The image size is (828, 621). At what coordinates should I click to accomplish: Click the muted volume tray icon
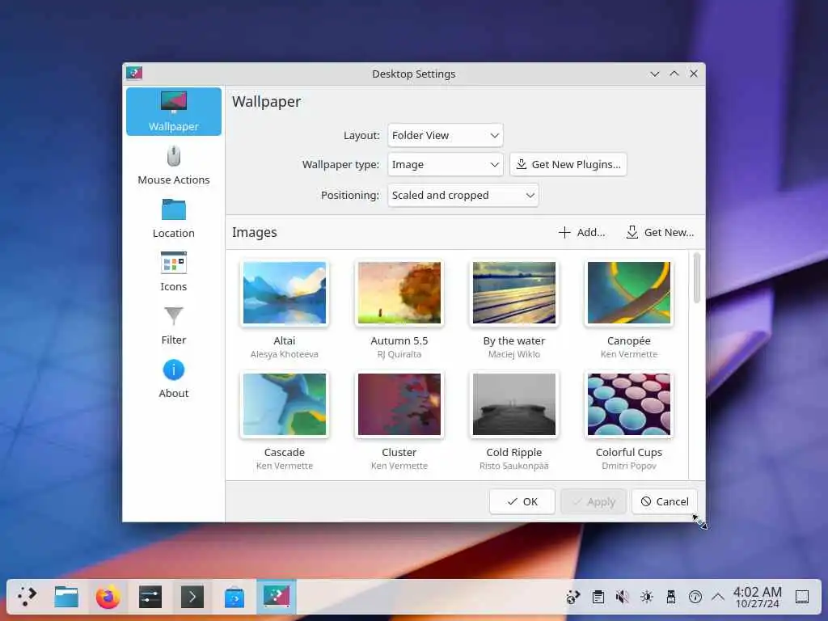(x=622, y=597)
